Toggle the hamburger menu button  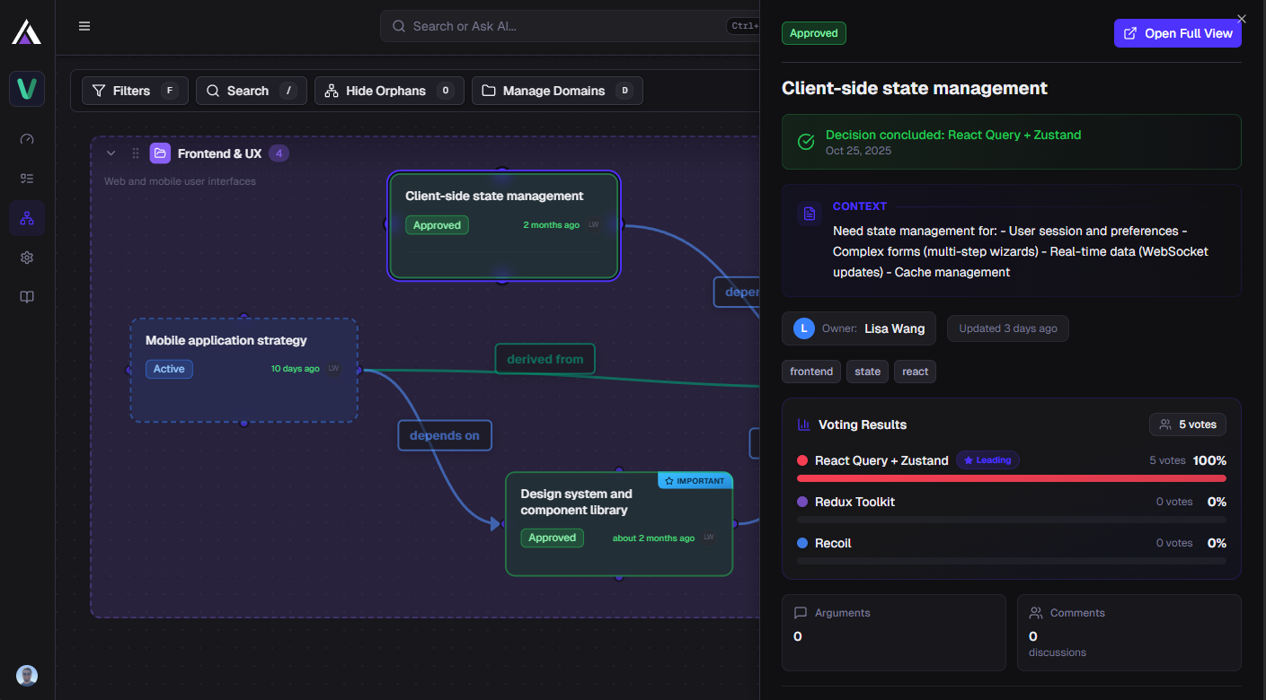pyautogui.click(x=84, y=25)
